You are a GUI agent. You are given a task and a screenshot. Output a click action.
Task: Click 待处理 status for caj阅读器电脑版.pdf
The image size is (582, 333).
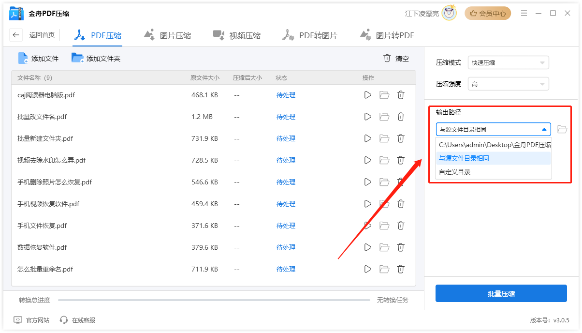[x=286, y=95]
